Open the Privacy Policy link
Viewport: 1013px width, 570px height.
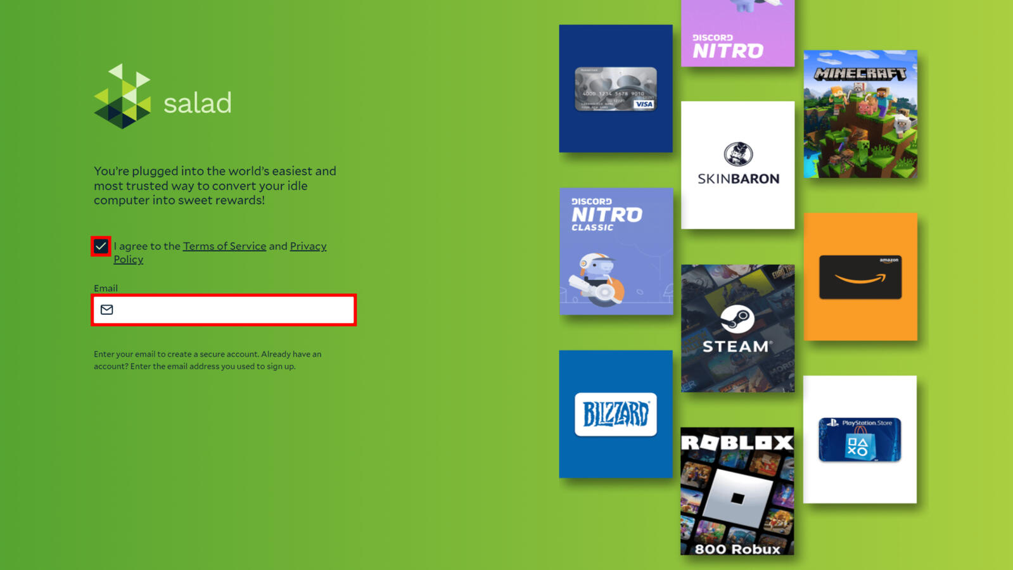[x=308, y=246]
